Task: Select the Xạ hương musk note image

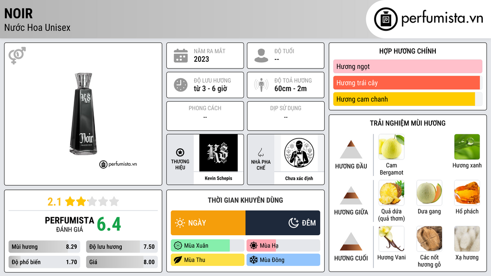Action: click(x=467, y=239)
